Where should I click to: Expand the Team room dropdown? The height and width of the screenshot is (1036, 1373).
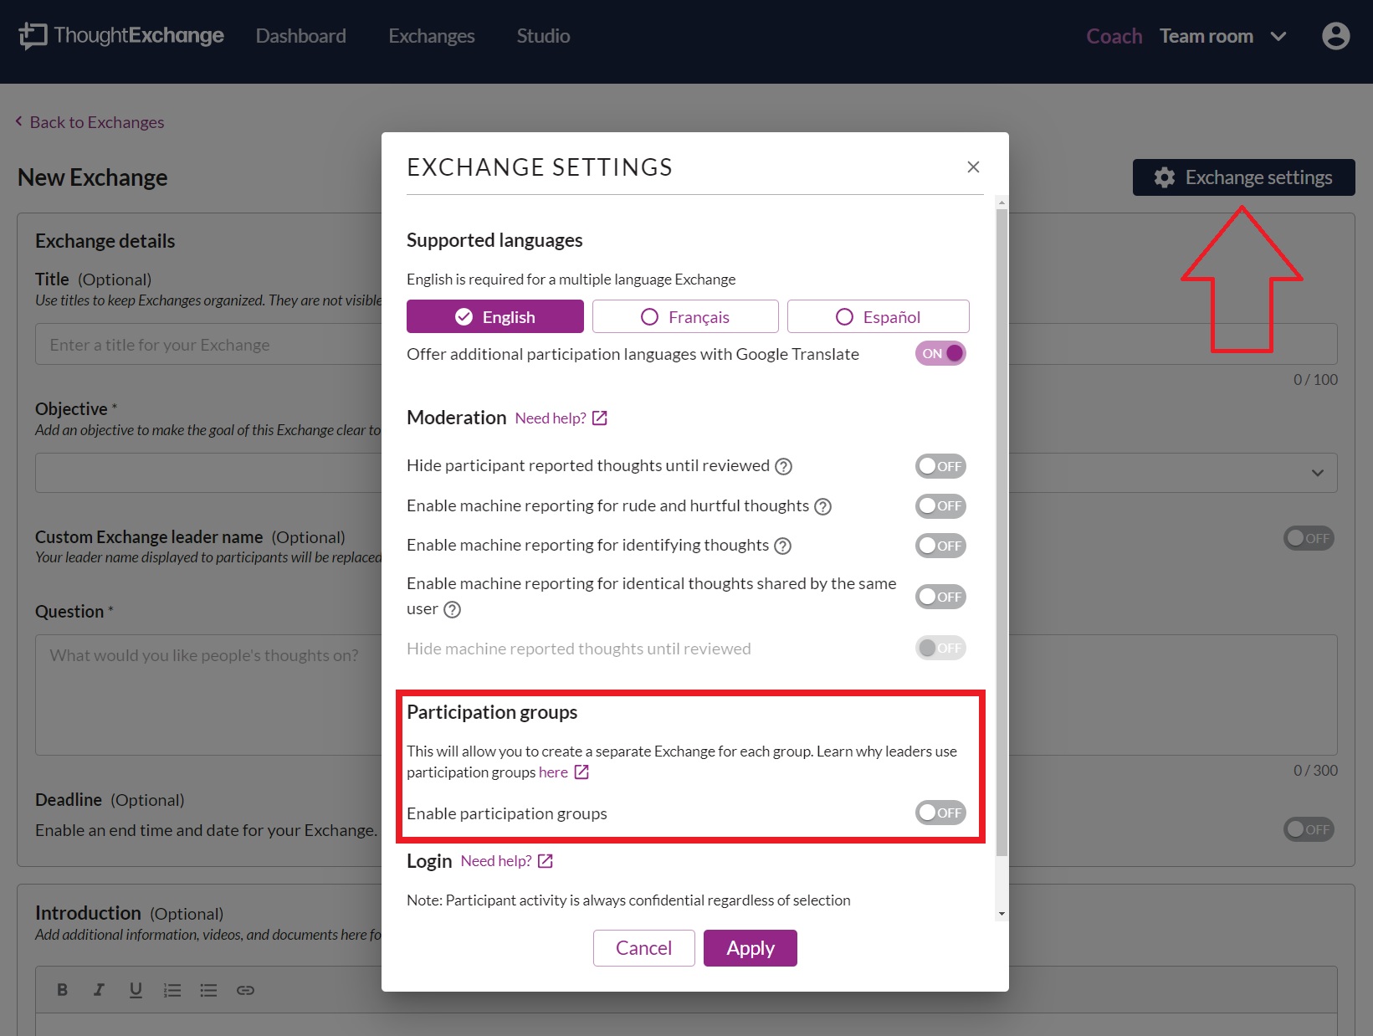tap(1223, 36)
